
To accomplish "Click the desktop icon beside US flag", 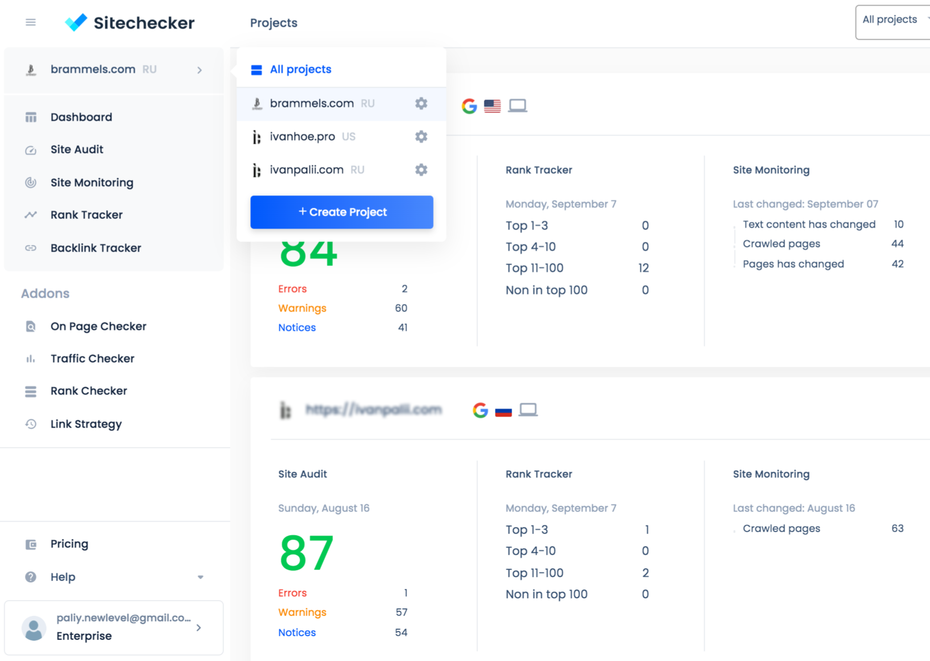I will tap(518, 106).
